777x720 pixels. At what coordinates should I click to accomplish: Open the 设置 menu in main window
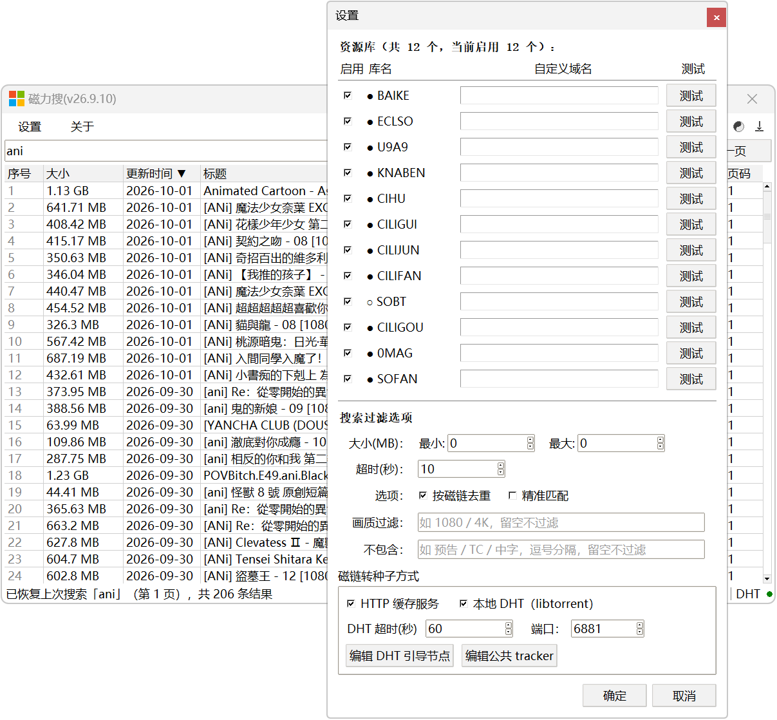click(x=30, y=127)
